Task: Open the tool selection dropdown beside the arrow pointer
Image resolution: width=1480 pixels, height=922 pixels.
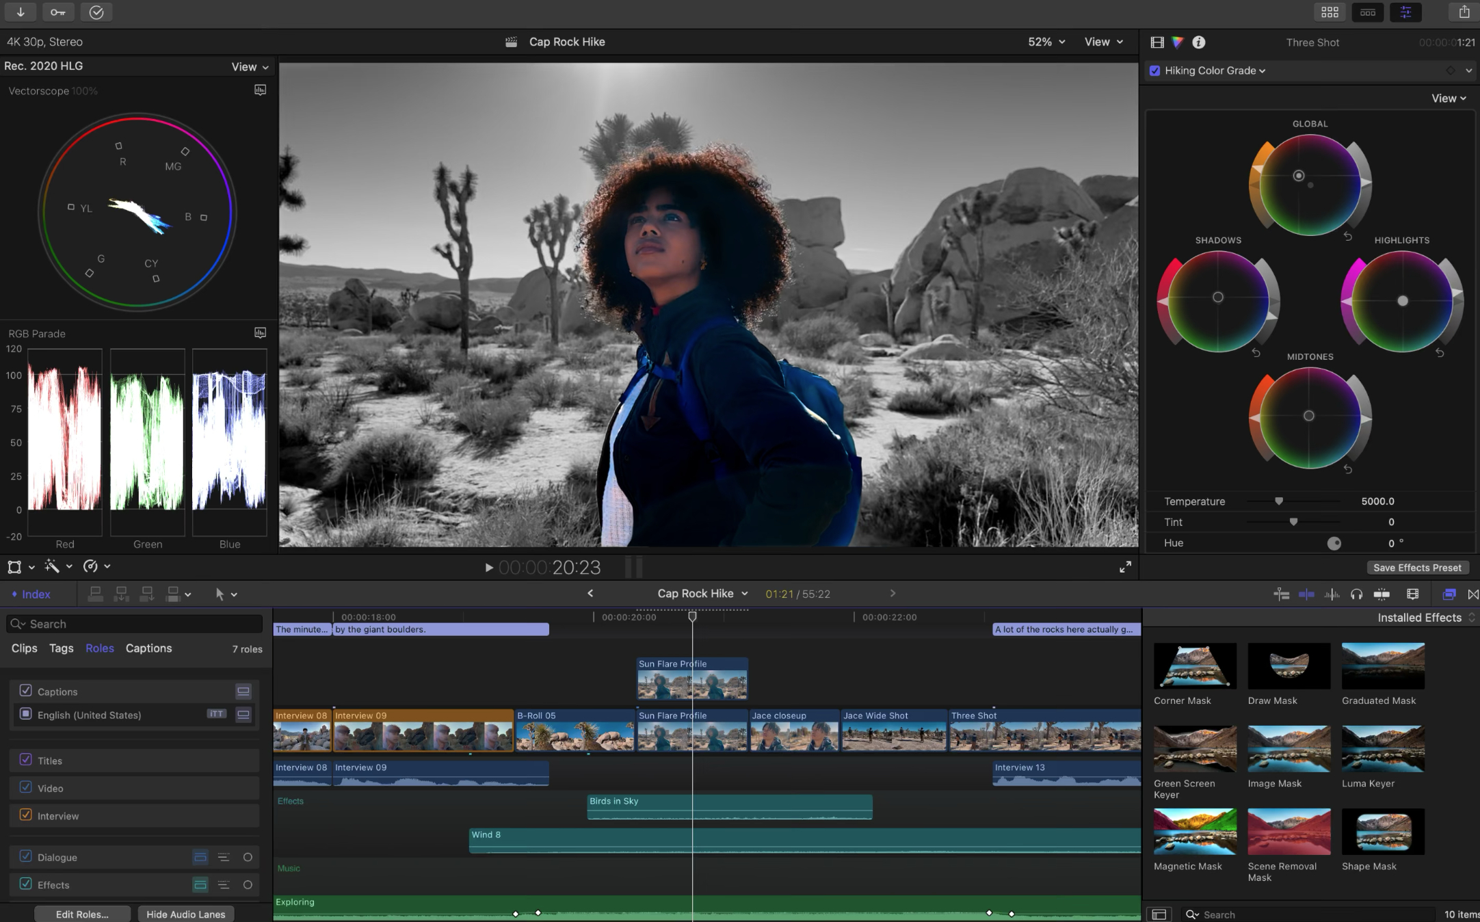Action: tap(233, 594)
